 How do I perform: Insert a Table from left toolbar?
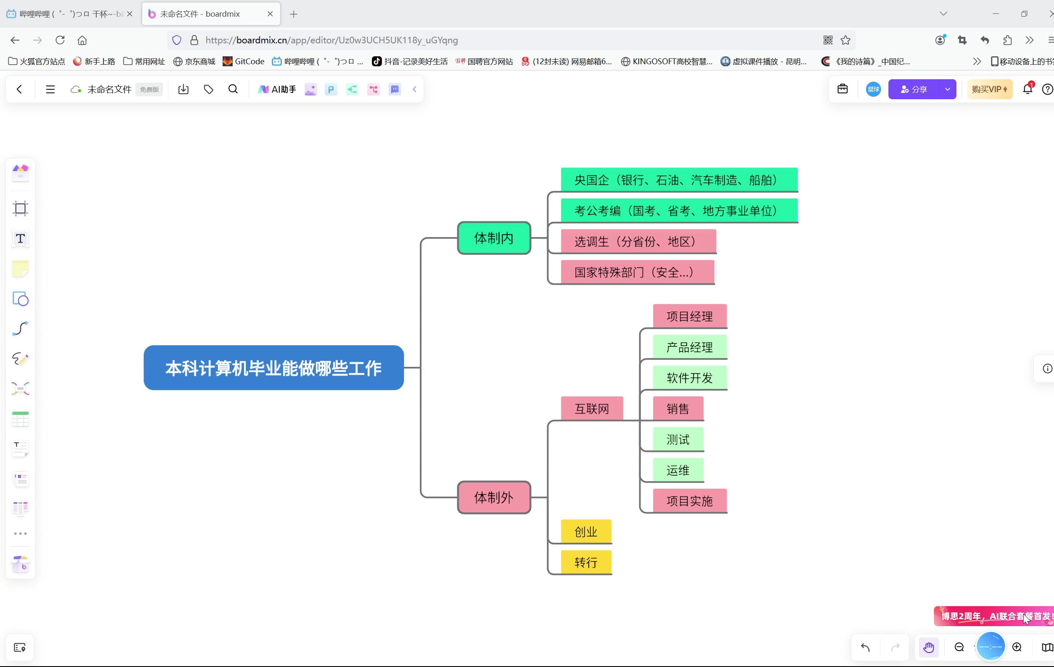[x=20, y=419]
